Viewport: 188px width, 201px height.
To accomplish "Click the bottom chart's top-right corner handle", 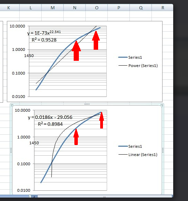I will point(162,105).
